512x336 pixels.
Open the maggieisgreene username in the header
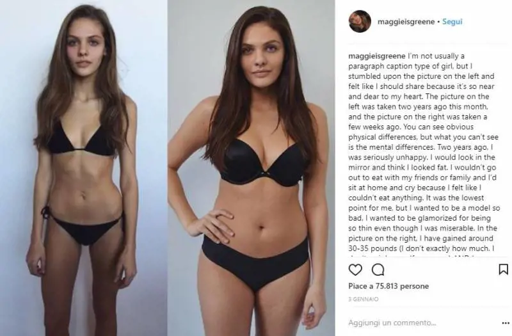[406, 22]
